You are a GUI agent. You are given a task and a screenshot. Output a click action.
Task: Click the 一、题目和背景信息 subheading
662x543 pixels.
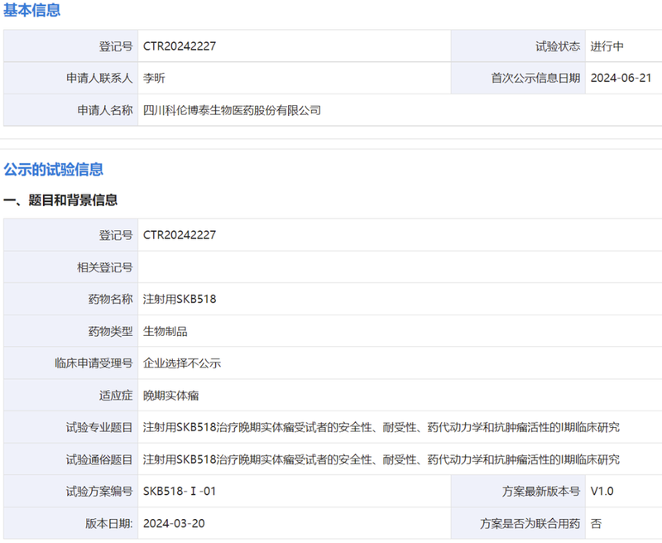(x=60, y=200)
